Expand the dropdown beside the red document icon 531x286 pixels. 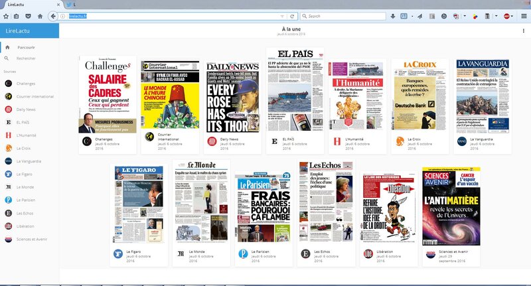pyautogui.click(x=465, y=16)
